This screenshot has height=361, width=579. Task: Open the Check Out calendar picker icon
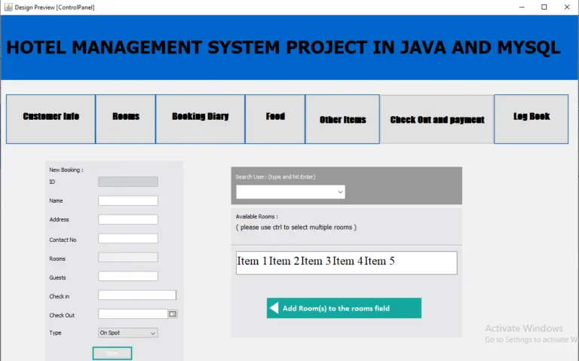173,314
